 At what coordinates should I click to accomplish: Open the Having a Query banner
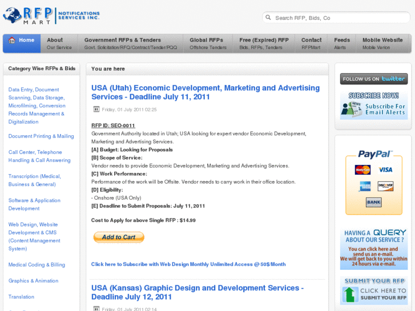(x=373, y=249)
